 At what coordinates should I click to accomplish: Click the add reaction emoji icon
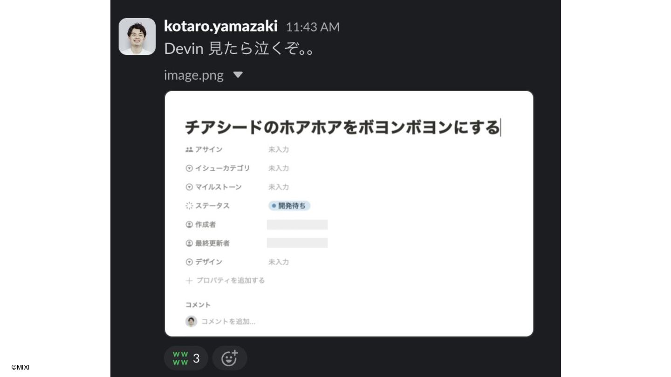pyautogui.click(x=229, y=358)
